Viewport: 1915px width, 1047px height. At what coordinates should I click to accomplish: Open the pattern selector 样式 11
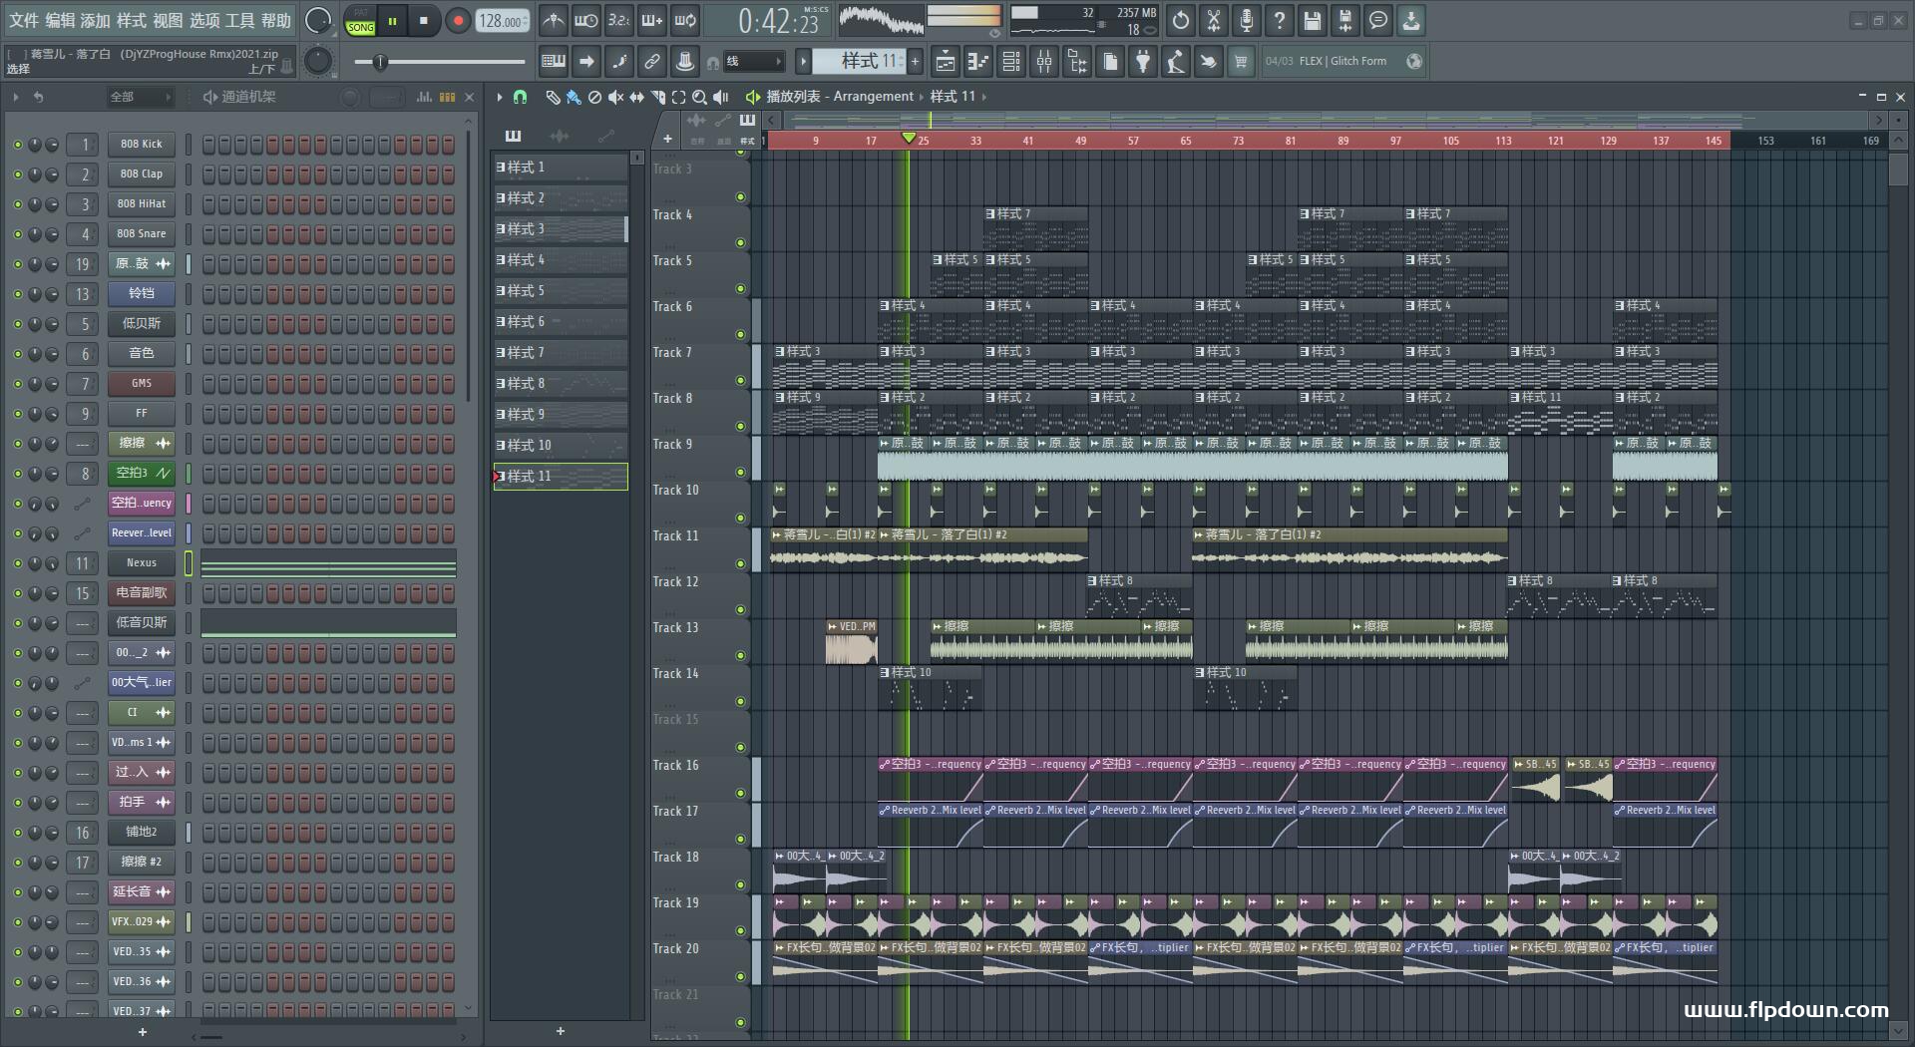(859, 62)
